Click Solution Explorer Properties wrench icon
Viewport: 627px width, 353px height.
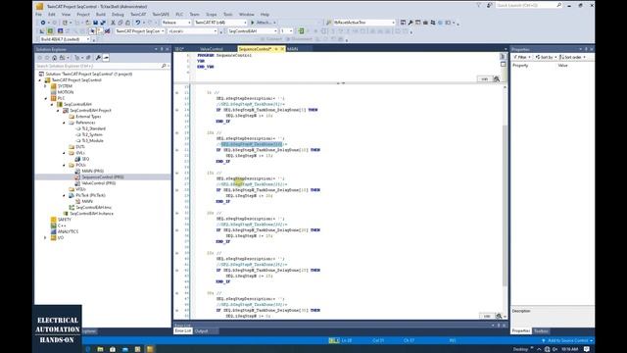tap(98, 58)
